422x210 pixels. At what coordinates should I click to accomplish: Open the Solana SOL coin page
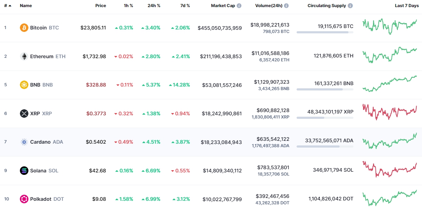39,171
